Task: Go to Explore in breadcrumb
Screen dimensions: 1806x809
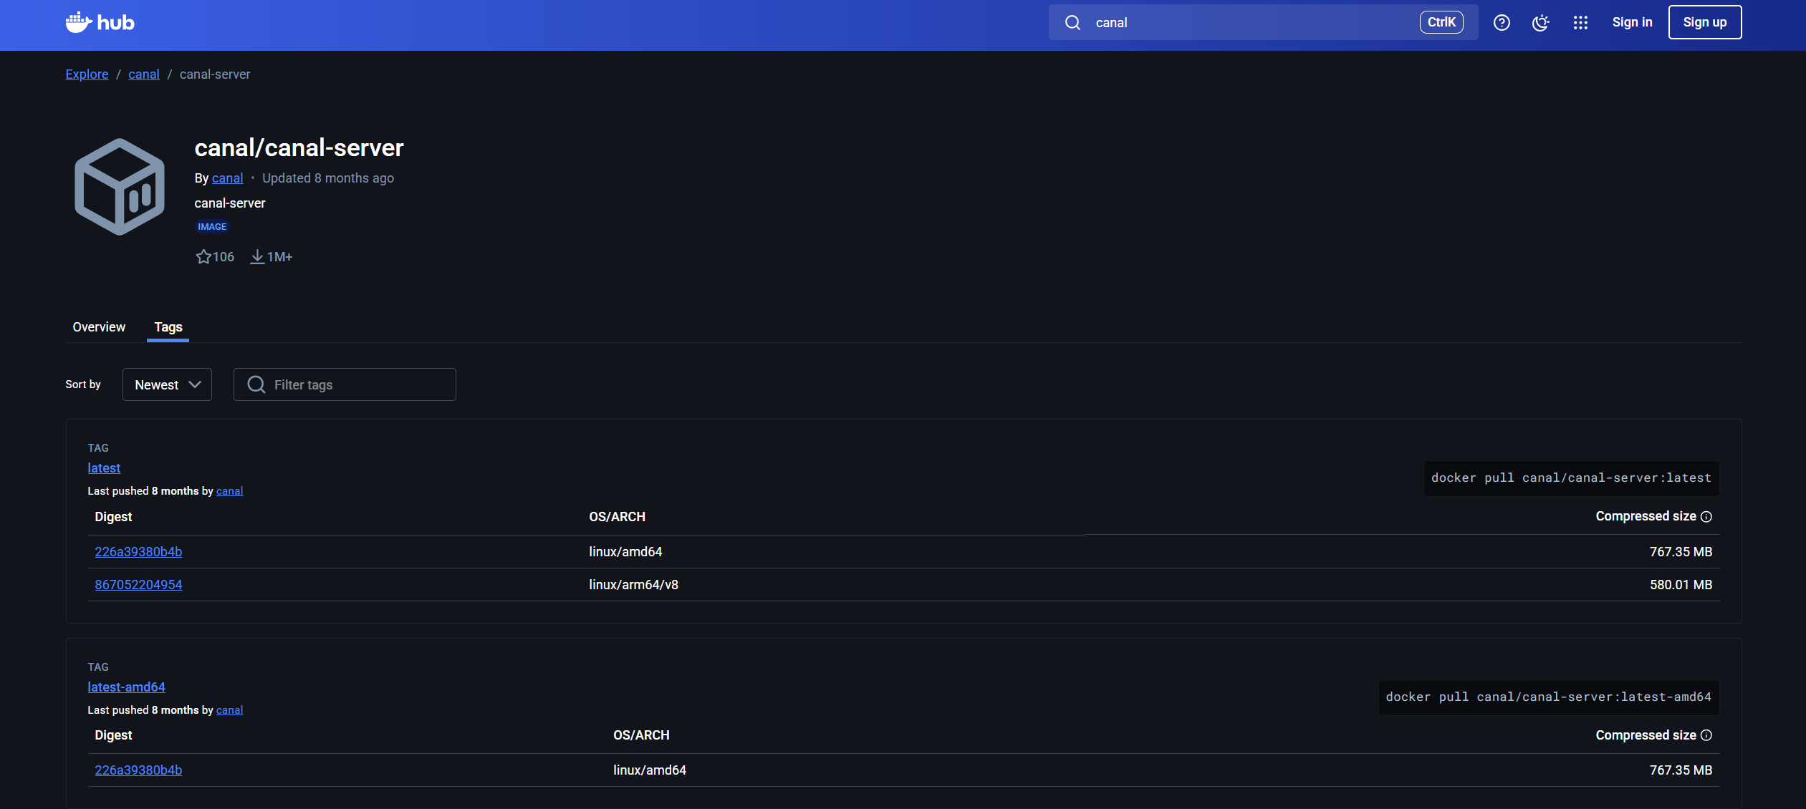Action: pos(87,74)
